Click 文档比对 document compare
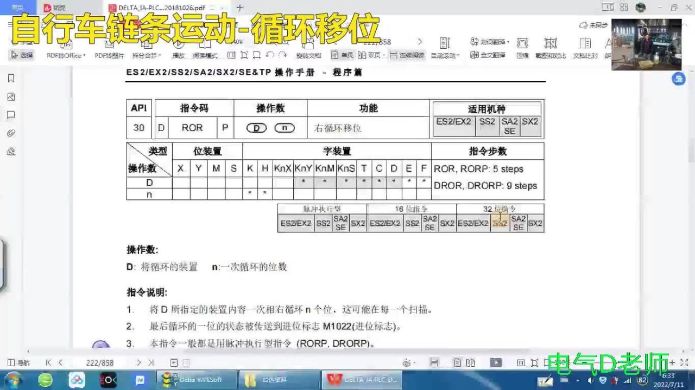The height and width of the screenshot is (390, 695). point(585,48)
